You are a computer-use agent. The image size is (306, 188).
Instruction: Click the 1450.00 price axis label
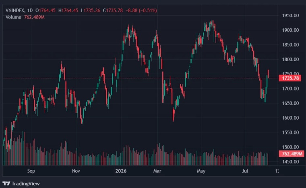[290, 162]
